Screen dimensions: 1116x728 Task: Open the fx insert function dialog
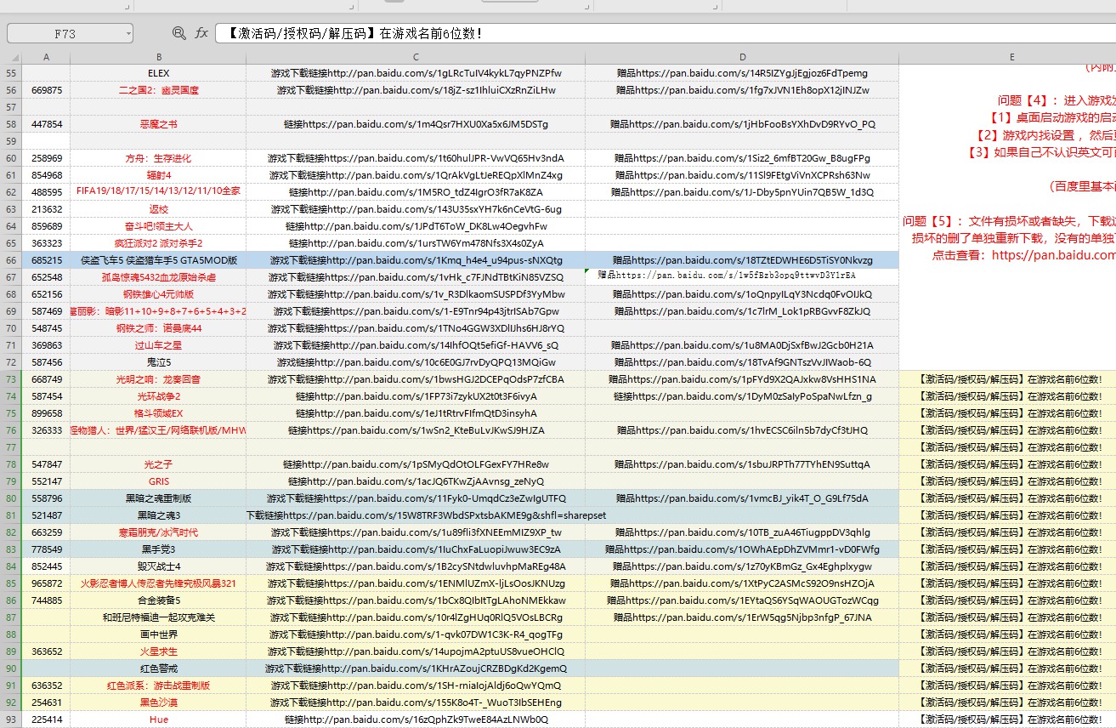(x=201, y=33)
